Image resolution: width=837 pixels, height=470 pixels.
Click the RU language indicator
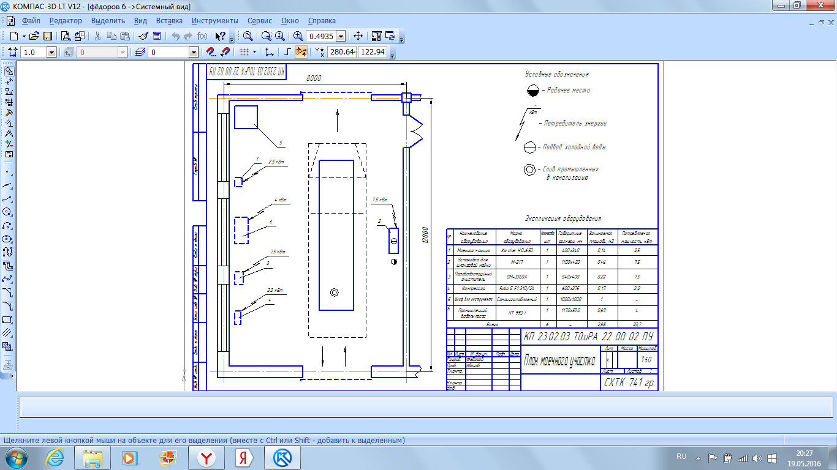coord(681,457)
